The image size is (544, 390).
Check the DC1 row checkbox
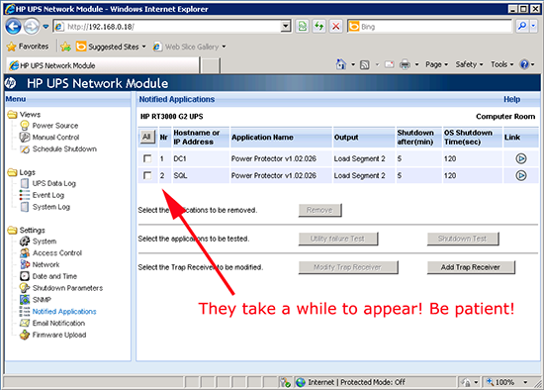tap(147, 158)
